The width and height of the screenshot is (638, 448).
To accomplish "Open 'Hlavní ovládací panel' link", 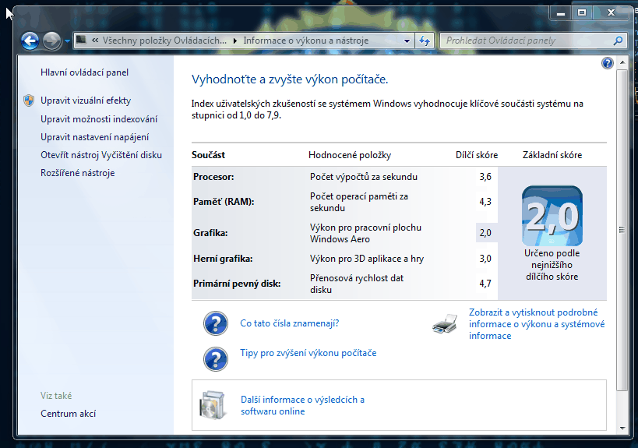I will [x=84, y=72].
